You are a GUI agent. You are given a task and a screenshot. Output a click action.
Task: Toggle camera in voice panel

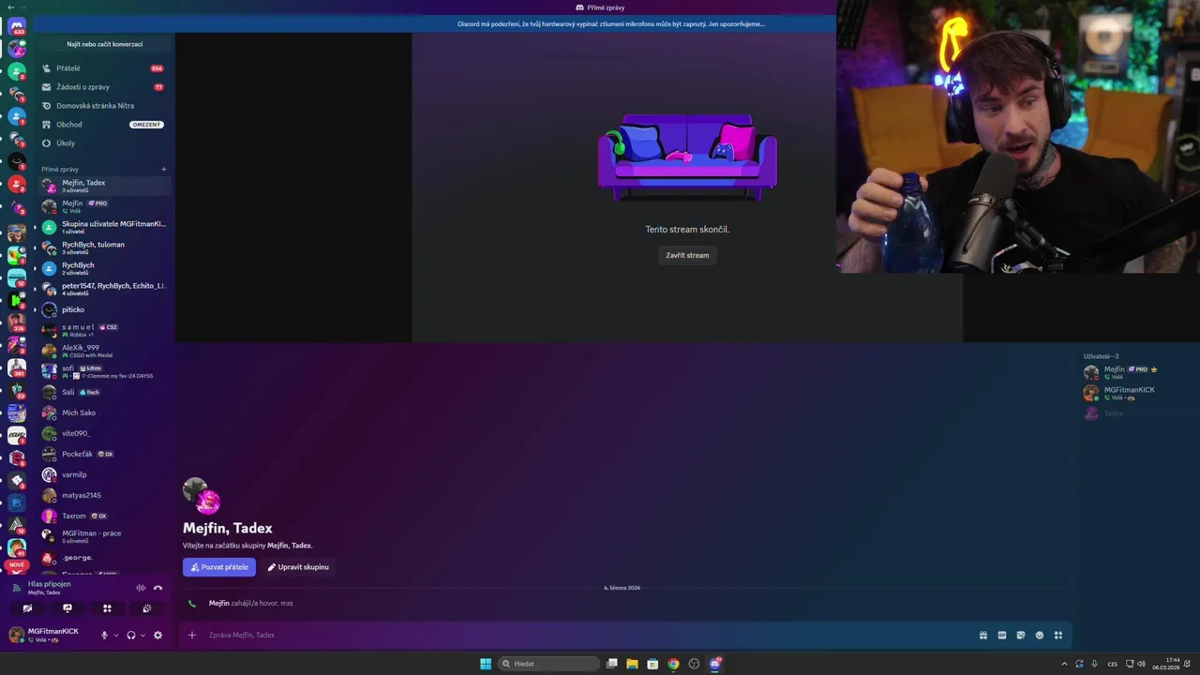(x=27, y=608)
